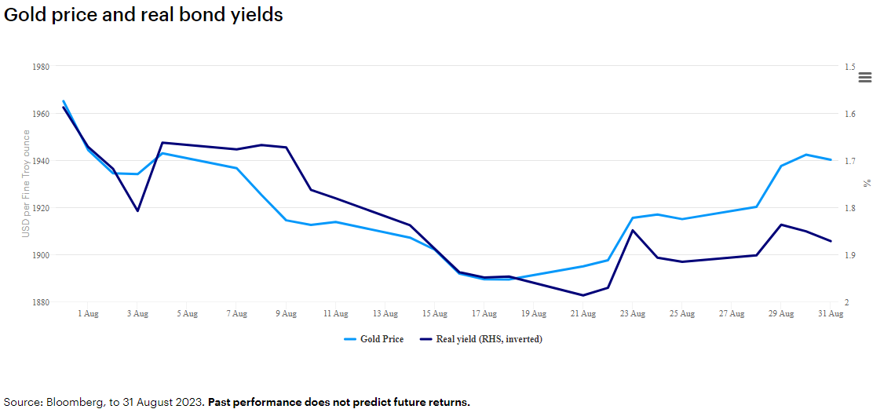Click the chart title 'Gold price and real bond yields'

[144, 14]
